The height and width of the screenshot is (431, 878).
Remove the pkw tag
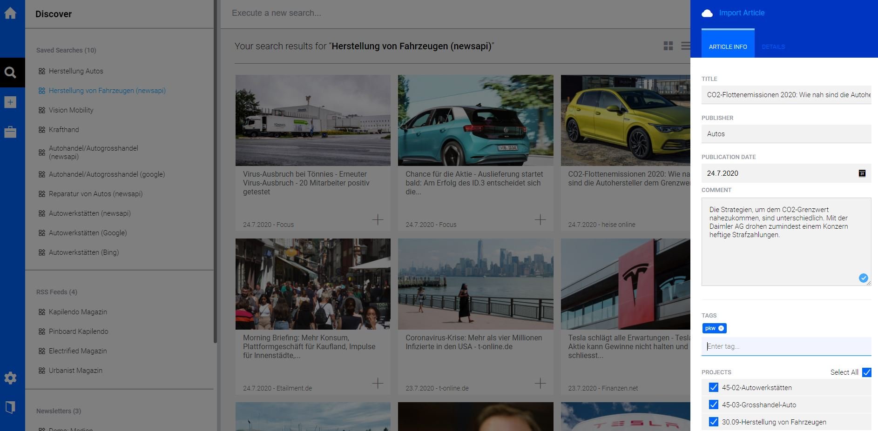click(x=721, y=328)
